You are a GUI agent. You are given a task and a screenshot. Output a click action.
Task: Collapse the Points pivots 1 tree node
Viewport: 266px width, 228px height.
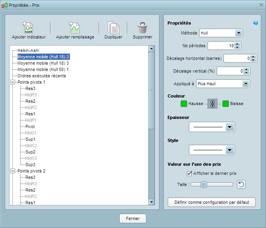tap(13, 82)
